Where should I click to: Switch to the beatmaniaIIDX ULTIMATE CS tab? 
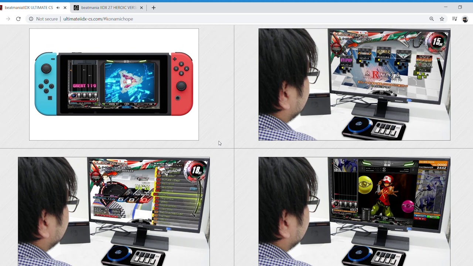28,7
